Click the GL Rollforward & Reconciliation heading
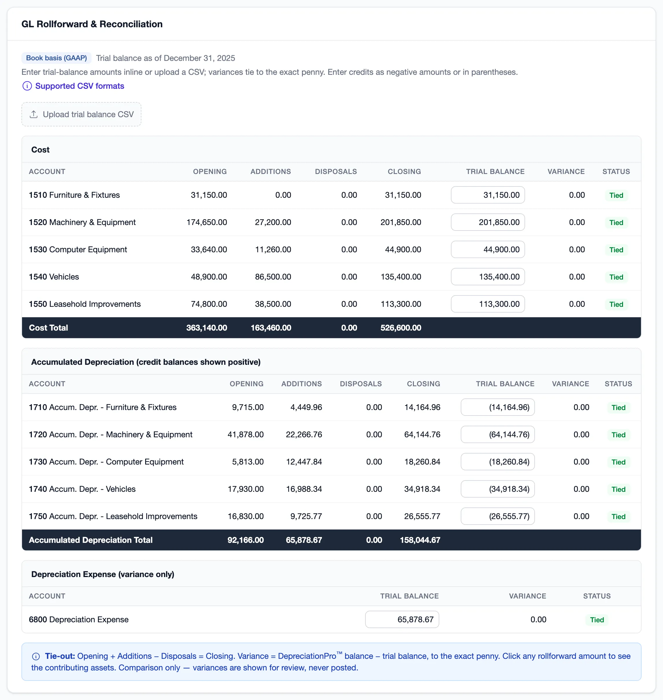 (92, 24)
